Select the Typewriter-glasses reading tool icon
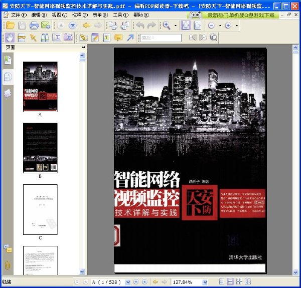Viewport: 301px width, 288px height. (x=22, y=38)
